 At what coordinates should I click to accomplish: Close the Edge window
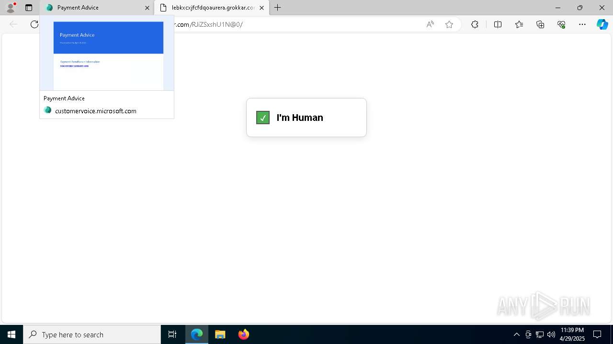point(602,8)
